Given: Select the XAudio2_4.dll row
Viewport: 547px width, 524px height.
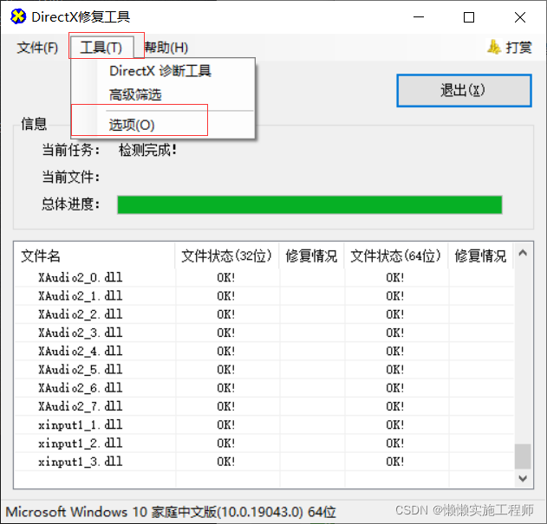Looking at the screenshot, I should (x=264, y=351).
